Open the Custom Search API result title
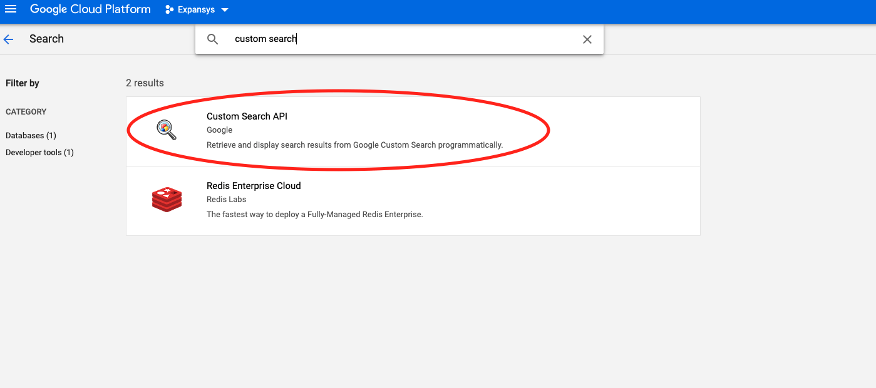Viewport: 876px width, 388px height. point(247,116)
